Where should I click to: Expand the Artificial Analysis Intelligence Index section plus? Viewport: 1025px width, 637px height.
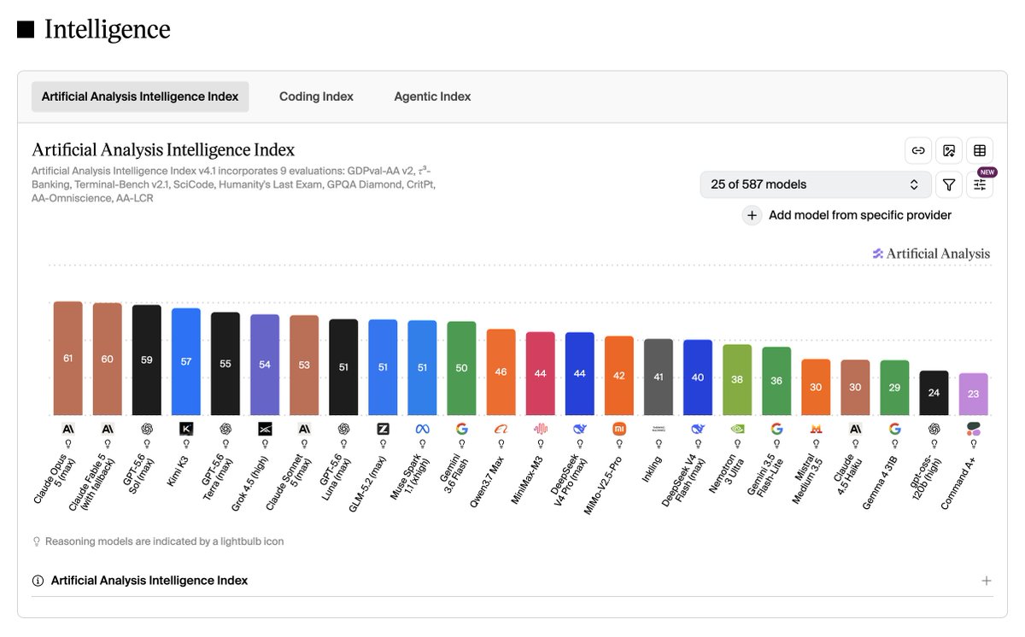click(987, 581)
